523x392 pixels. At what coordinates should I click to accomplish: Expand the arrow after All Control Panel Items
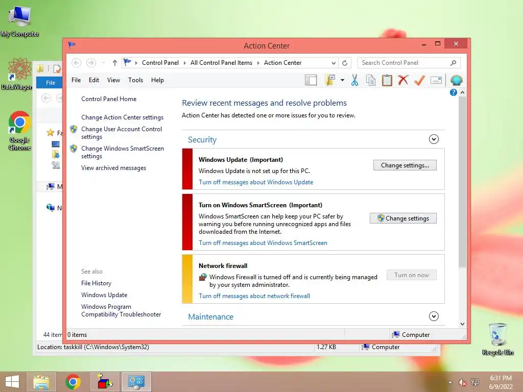(258, 63)
